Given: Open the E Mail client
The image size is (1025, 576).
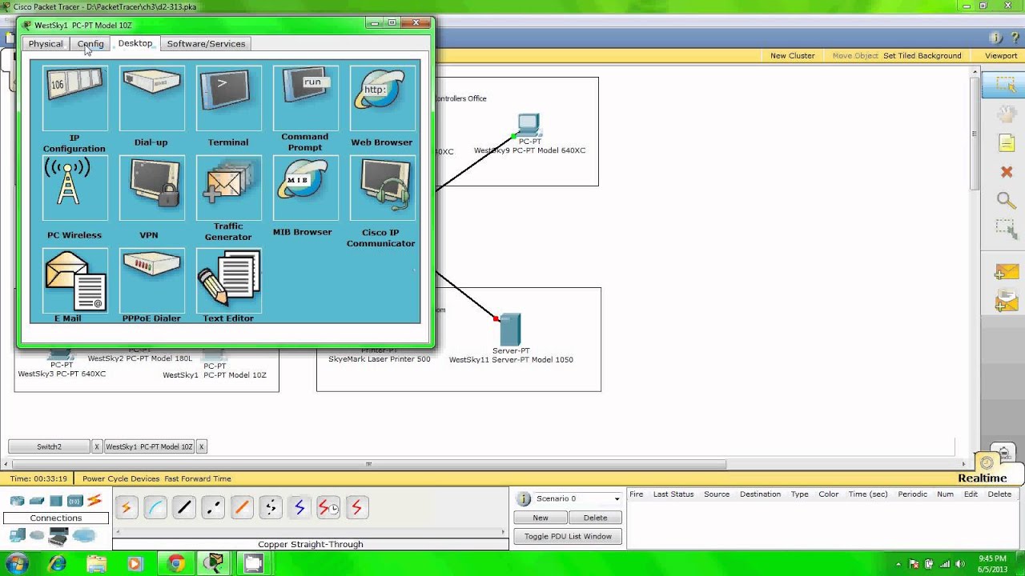Looking at the screenshot, I should tap(74, 280).
